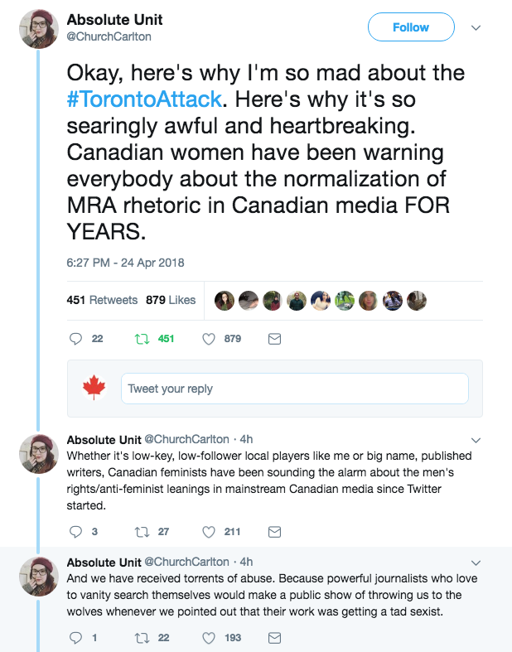The height and width of the screenshot is (652, 512).
Task: Follow the Absolute Unit account
Action: click(411, 27)
